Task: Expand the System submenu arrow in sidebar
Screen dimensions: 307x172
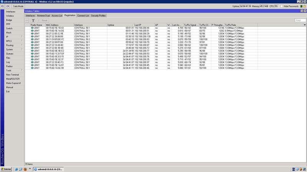Action: click(22, 49)
